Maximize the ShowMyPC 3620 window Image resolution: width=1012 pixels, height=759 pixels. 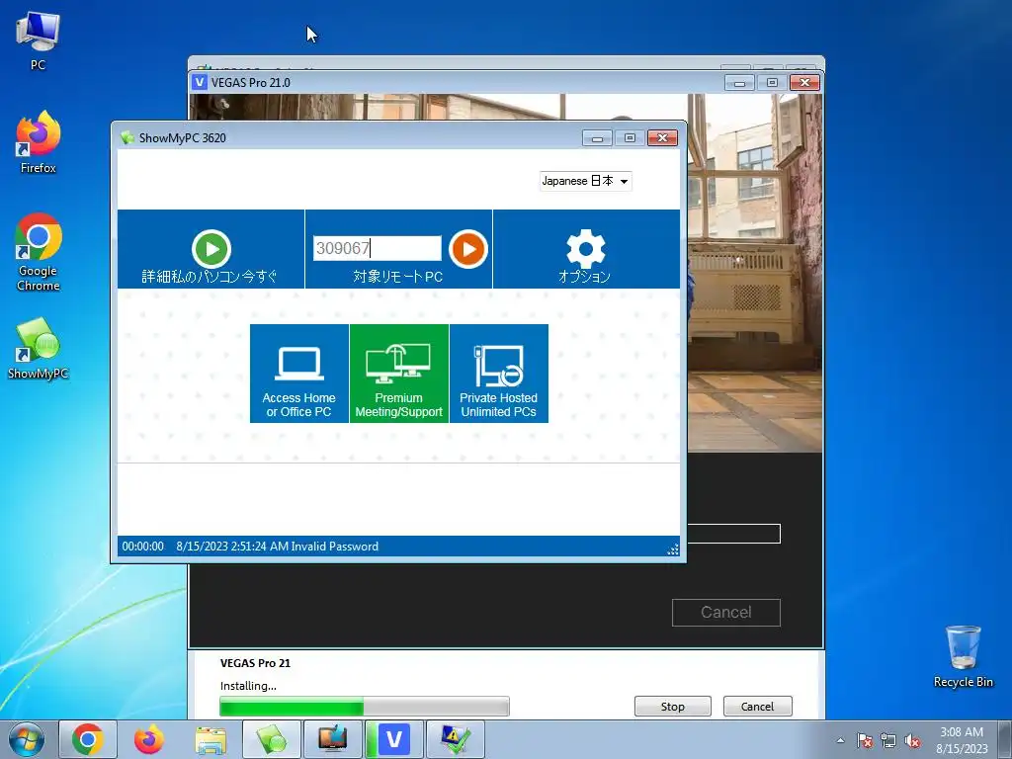(630, 137)
